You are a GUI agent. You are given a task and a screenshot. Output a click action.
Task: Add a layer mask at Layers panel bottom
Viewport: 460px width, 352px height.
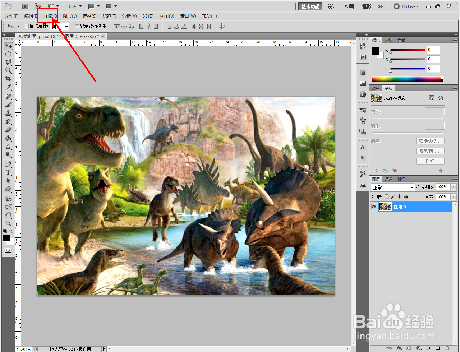coord(409,348)
